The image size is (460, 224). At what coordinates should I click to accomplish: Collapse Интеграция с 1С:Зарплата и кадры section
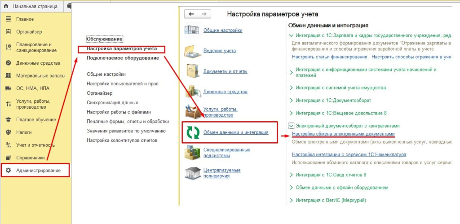291,36
